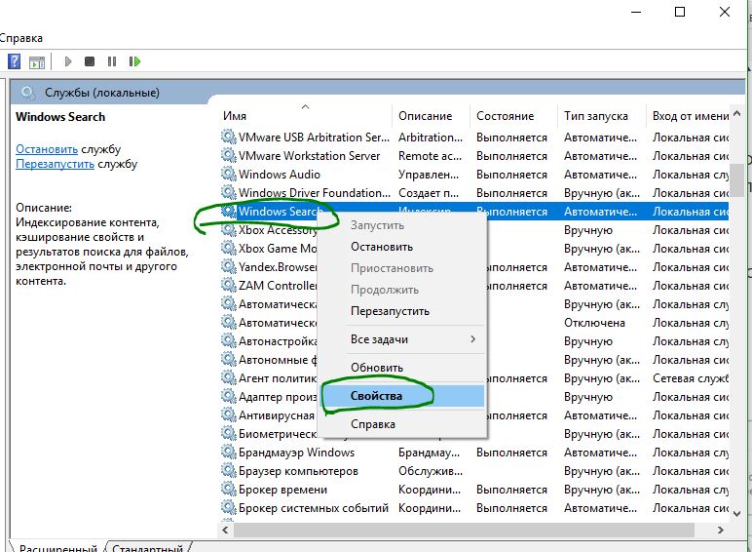This screenshot has width=752, height=552.
Task: Click Отключена startup type cell
Action: point(594,323)
